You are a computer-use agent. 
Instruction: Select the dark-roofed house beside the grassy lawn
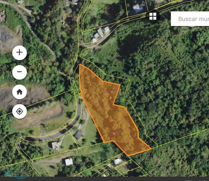79,134
